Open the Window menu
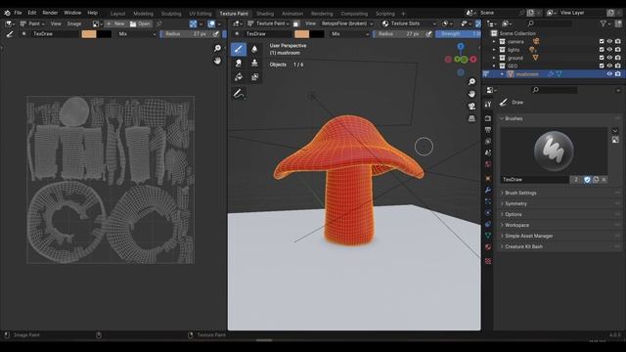Screen dimensions: 626x352 click(72, 13)
